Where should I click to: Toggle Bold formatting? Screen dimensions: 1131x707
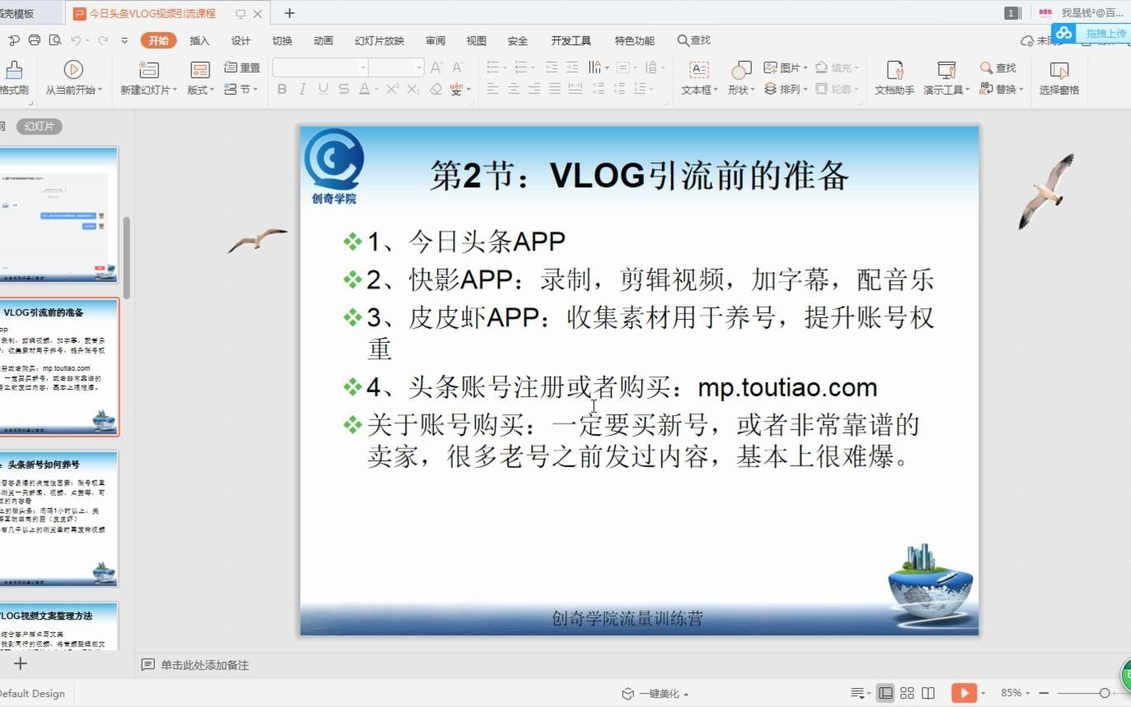click(282, 89)
